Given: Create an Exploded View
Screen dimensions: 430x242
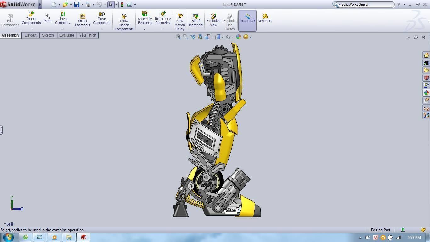Looking at the screenshot, I should click(213, 20).
